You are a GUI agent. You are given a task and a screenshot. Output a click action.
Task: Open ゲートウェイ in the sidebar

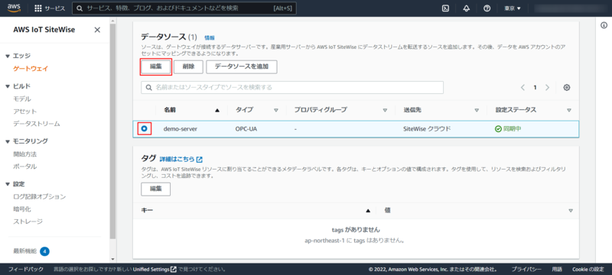(31, 69)
